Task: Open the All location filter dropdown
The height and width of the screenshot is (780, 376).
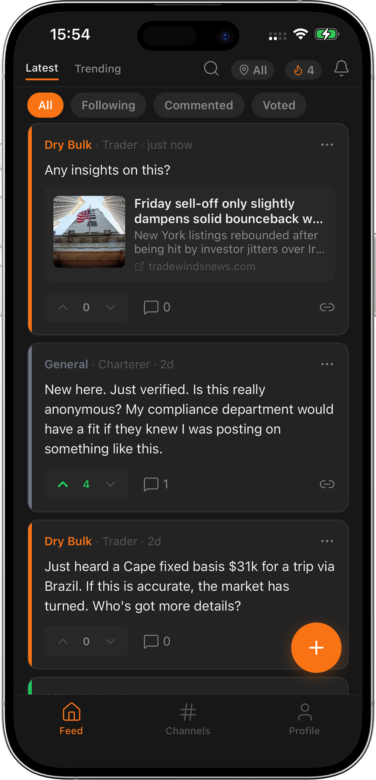Action: (253, 70)
